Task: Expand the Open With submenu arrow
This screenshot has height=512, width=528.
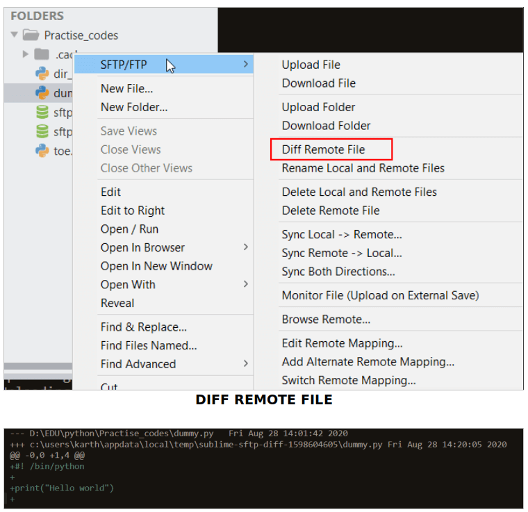Action: point(246,284)
